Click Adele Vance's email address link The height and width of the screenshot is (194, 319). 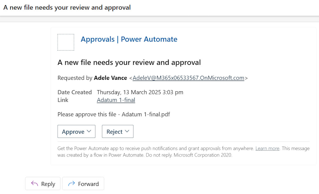point(188,78)
